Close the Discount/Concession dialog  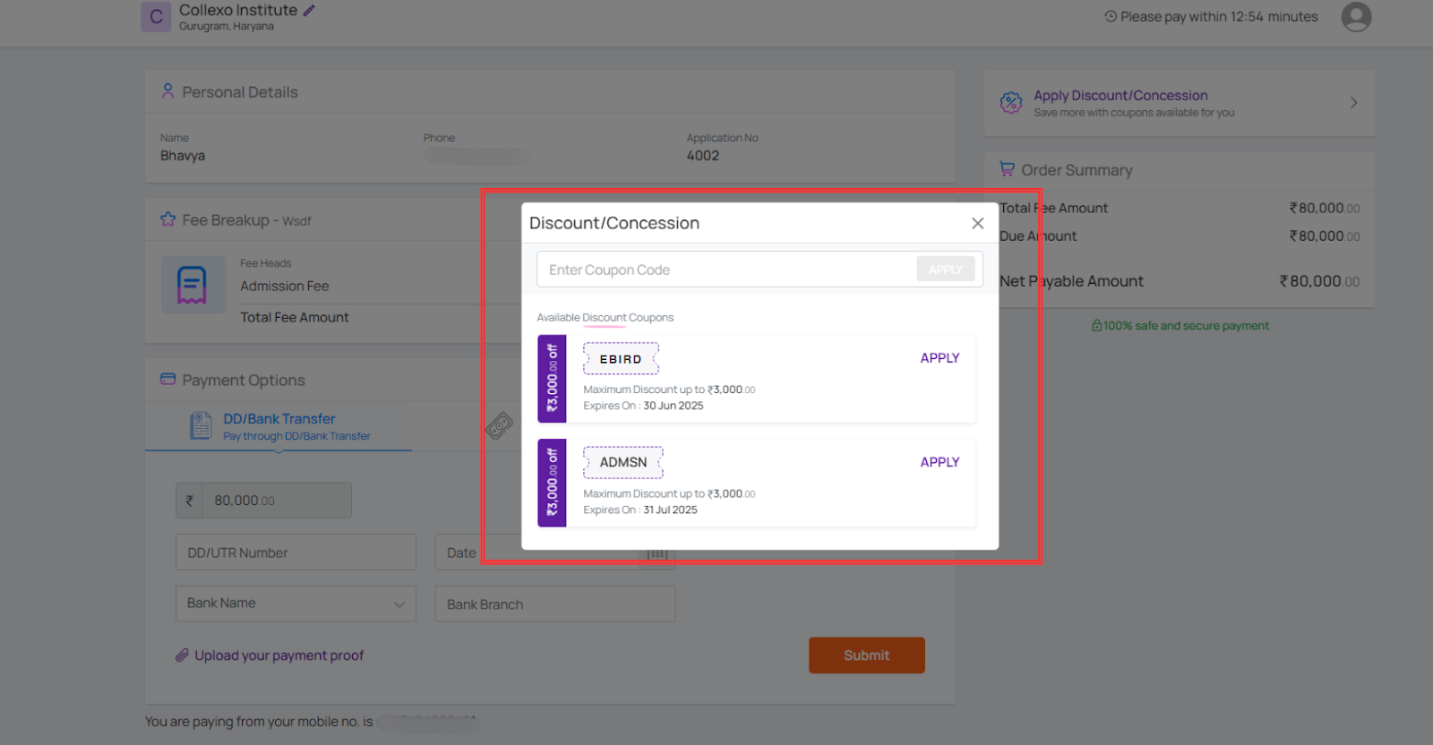[x=977, y=223]
